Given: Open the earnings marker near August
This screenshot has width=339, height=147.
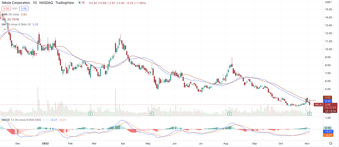Looking at the screenshot, I should 229,113.
